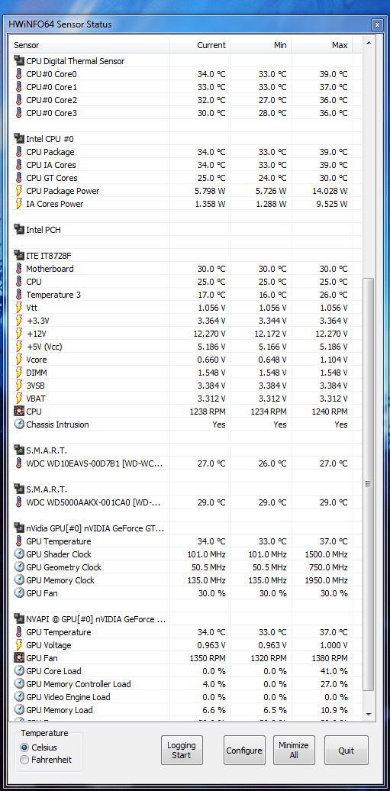This screenshot has height=791, width=390.
Task: Click the Max column header
Action: point(322,45)
